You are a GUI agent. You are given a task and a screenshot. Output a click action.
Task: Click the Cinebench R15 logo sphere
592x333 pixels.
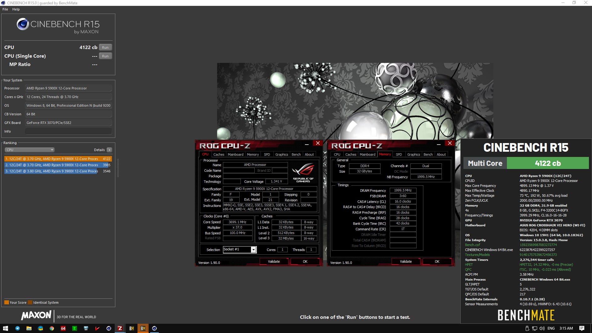(23, 24)
